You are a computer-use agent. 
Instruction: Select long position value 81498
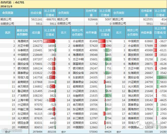(93, 41)
